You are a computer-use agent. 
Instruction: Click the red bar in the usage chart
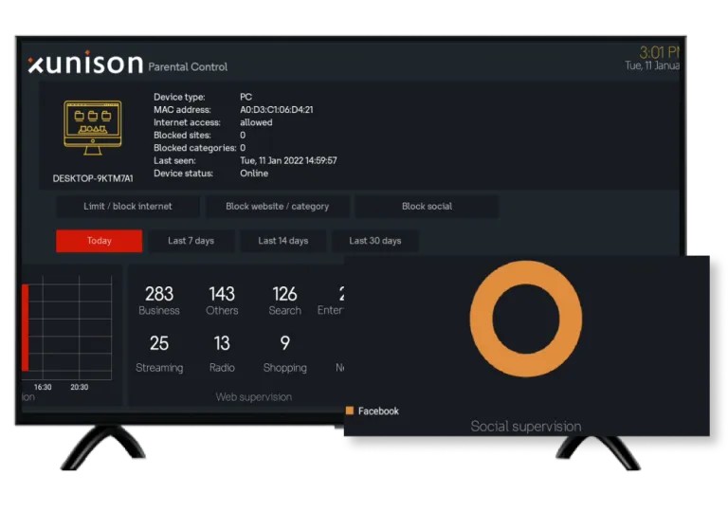(x=25, y=327)
